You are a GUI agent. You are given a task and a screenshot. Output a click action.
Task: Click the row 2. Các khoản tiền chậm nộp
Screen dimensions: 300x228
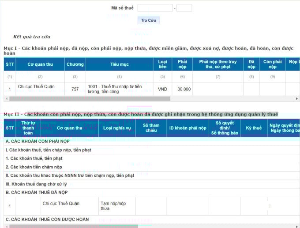[34, 167]
